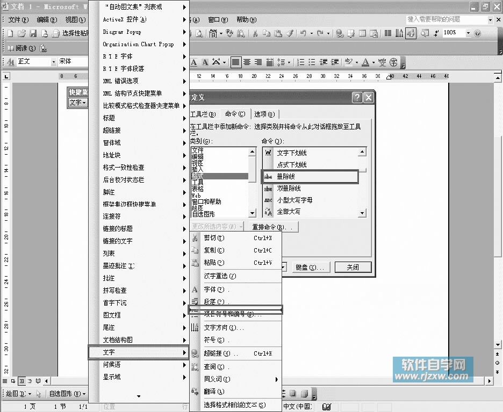Open the 编辑 menu
The width and height of the screenshot is (503, 412).
[x=47, y=20]
